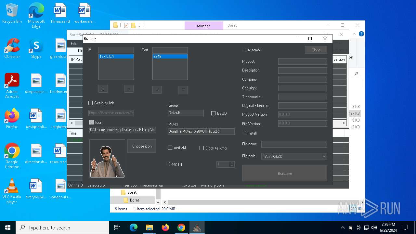Check the Assembly checkbox
416x234 pixels.
[244, 50]
